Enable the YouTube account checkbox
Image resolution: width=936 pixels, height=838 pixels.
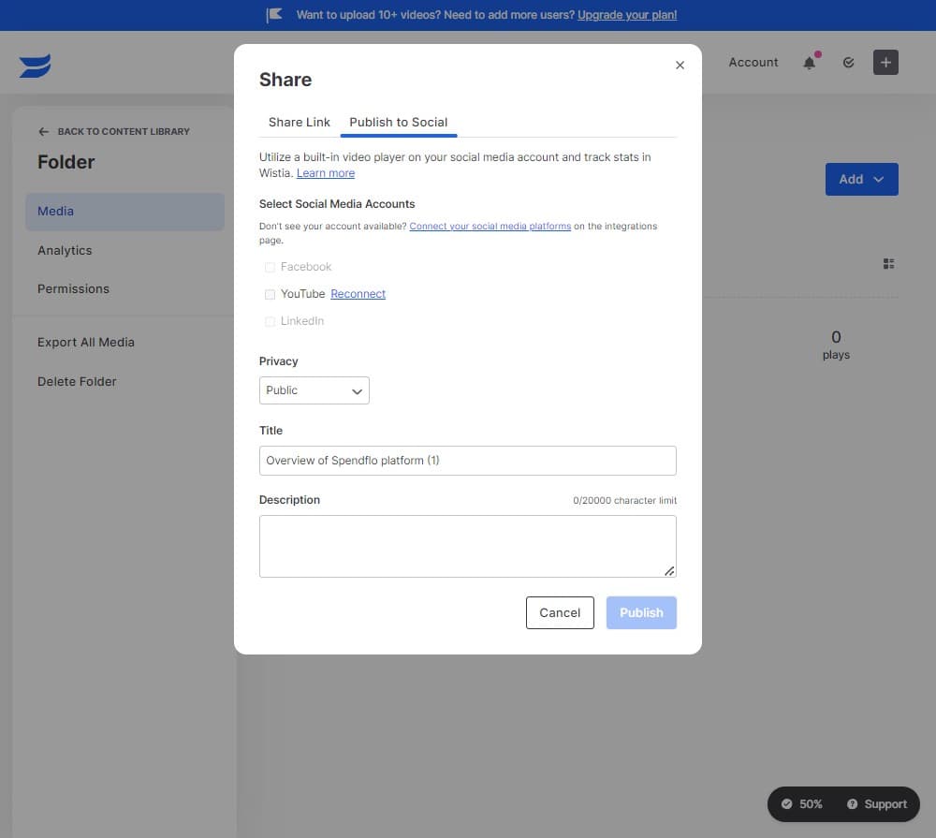pyautogui.click(x=270, y=294)
